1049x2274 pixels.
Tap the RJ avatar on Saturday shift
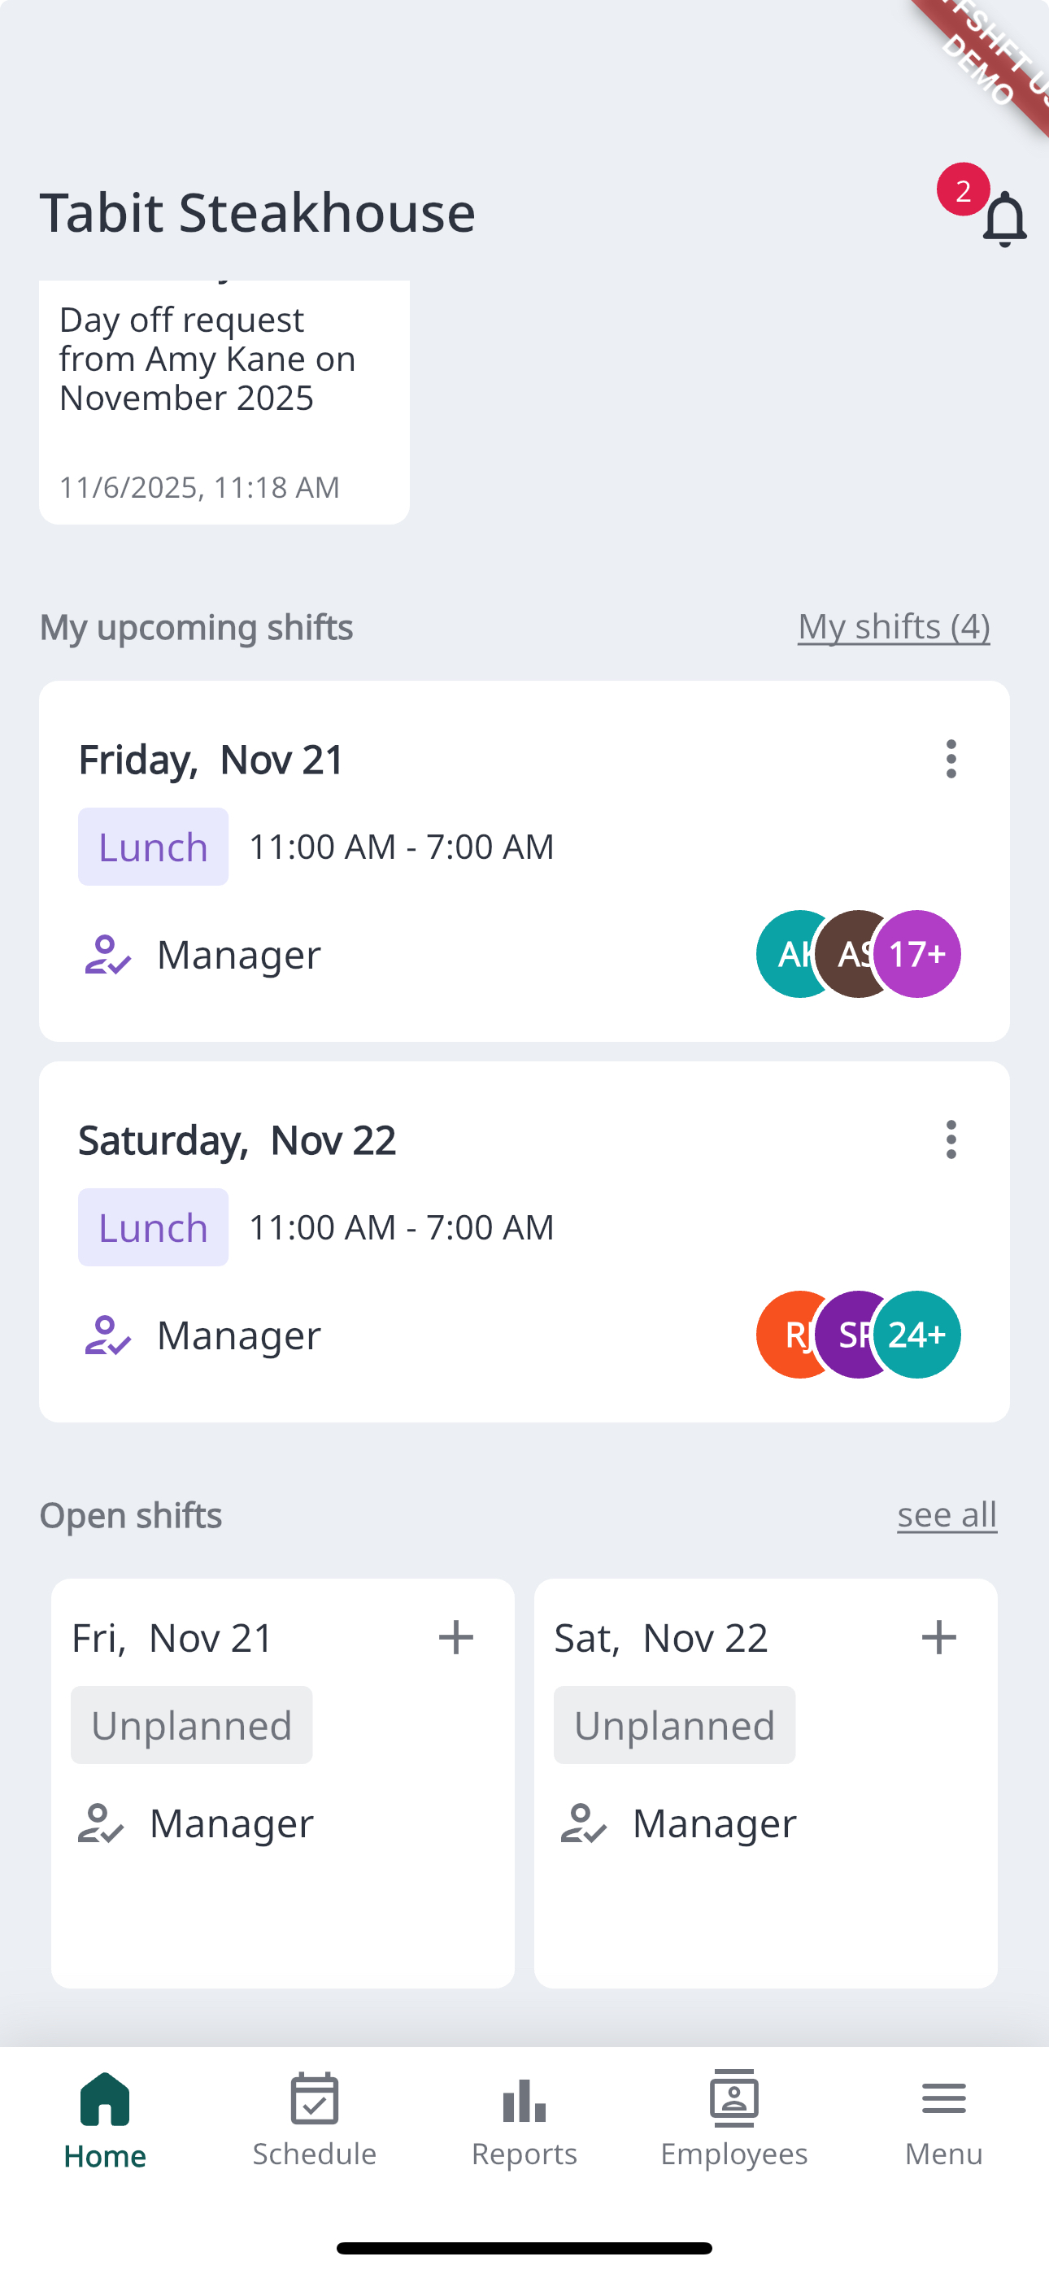(x=788, y=1335)
